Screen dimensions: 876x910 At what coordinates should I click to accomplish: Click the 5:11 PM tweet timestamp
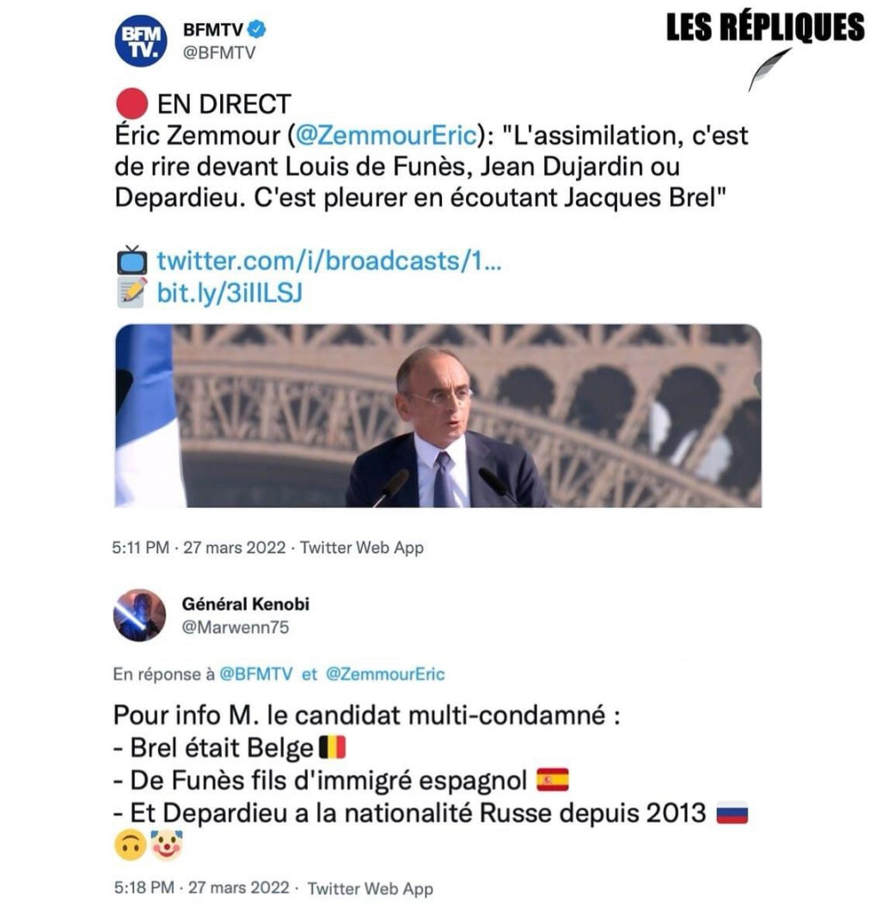[140, 547]
